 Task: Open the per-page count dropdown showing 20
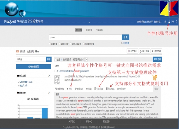pos(85,60)
